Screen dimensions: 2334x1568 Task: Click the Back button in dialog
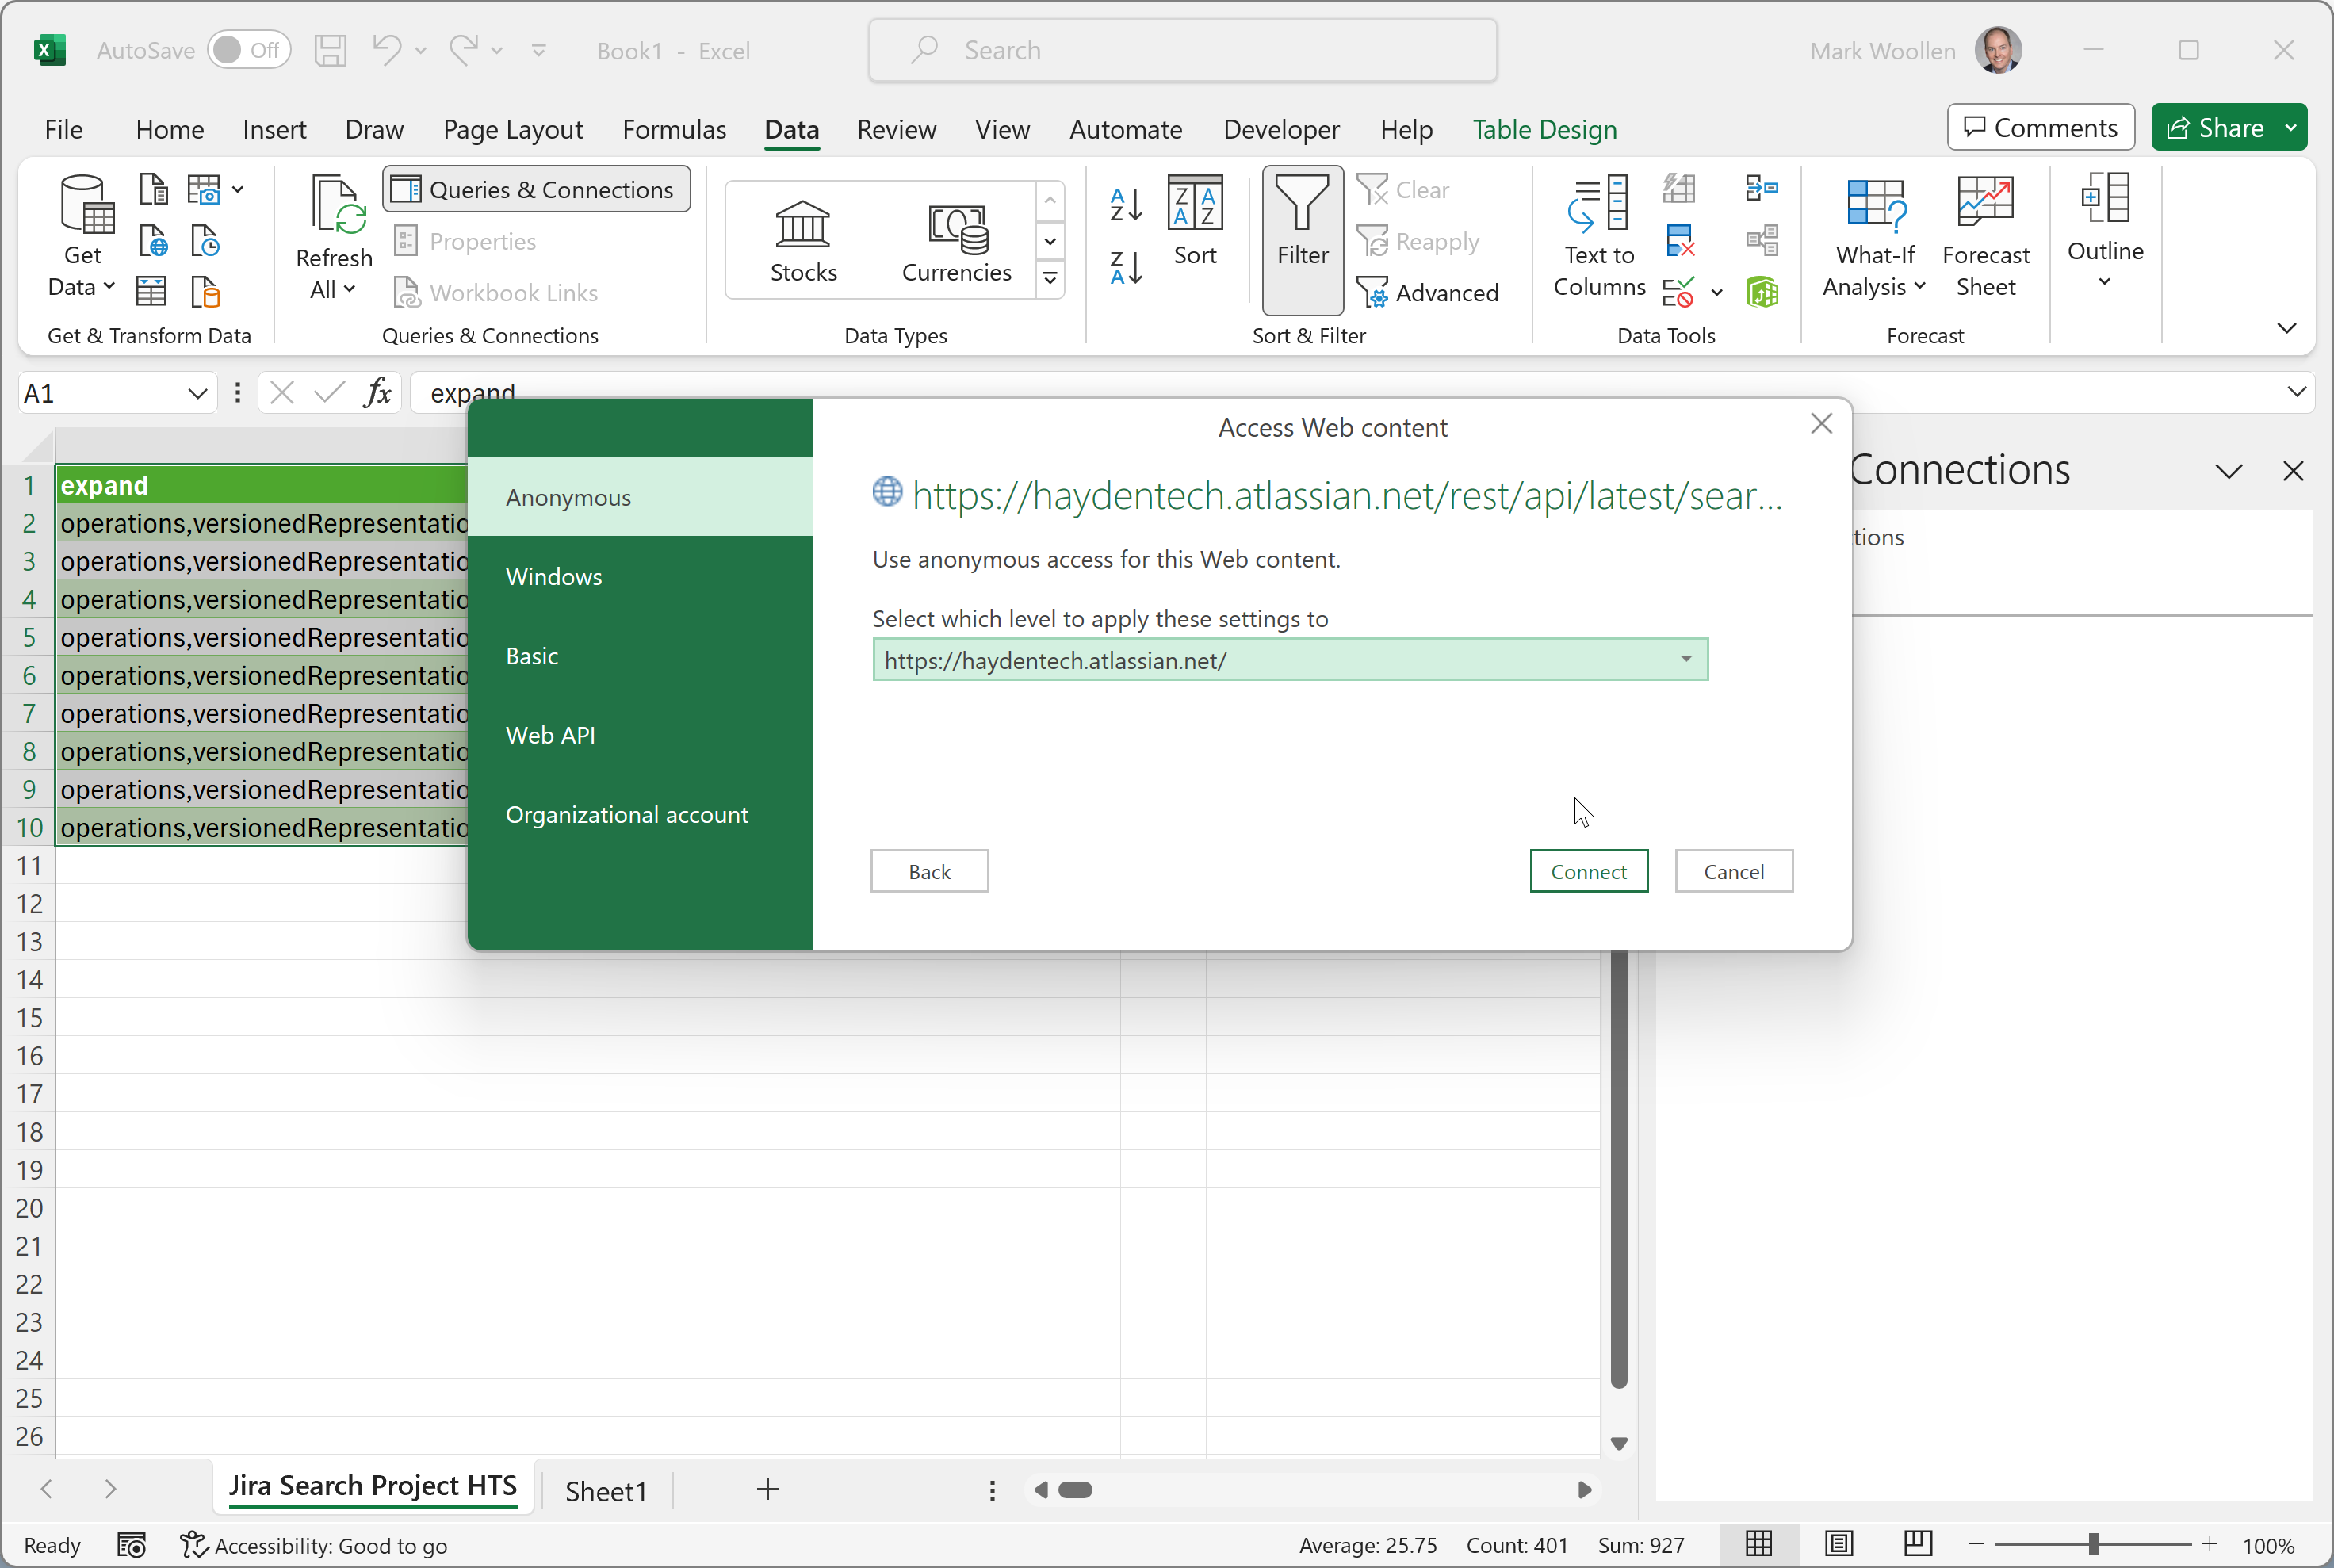pyautogui.click(x=929, y=871)
